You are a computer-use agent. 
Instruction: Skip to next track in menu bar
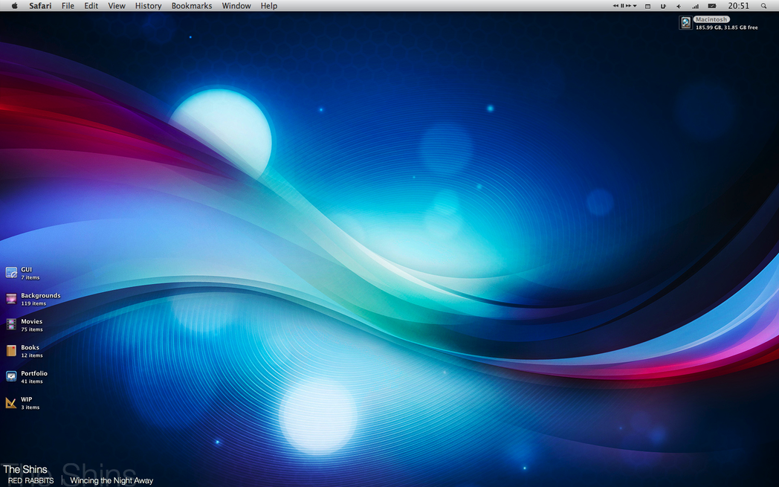click(629, 6)
